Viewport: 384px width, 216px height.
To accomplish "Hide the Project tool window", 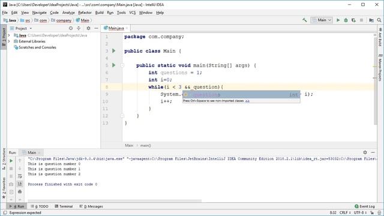I will pos(96,28).
